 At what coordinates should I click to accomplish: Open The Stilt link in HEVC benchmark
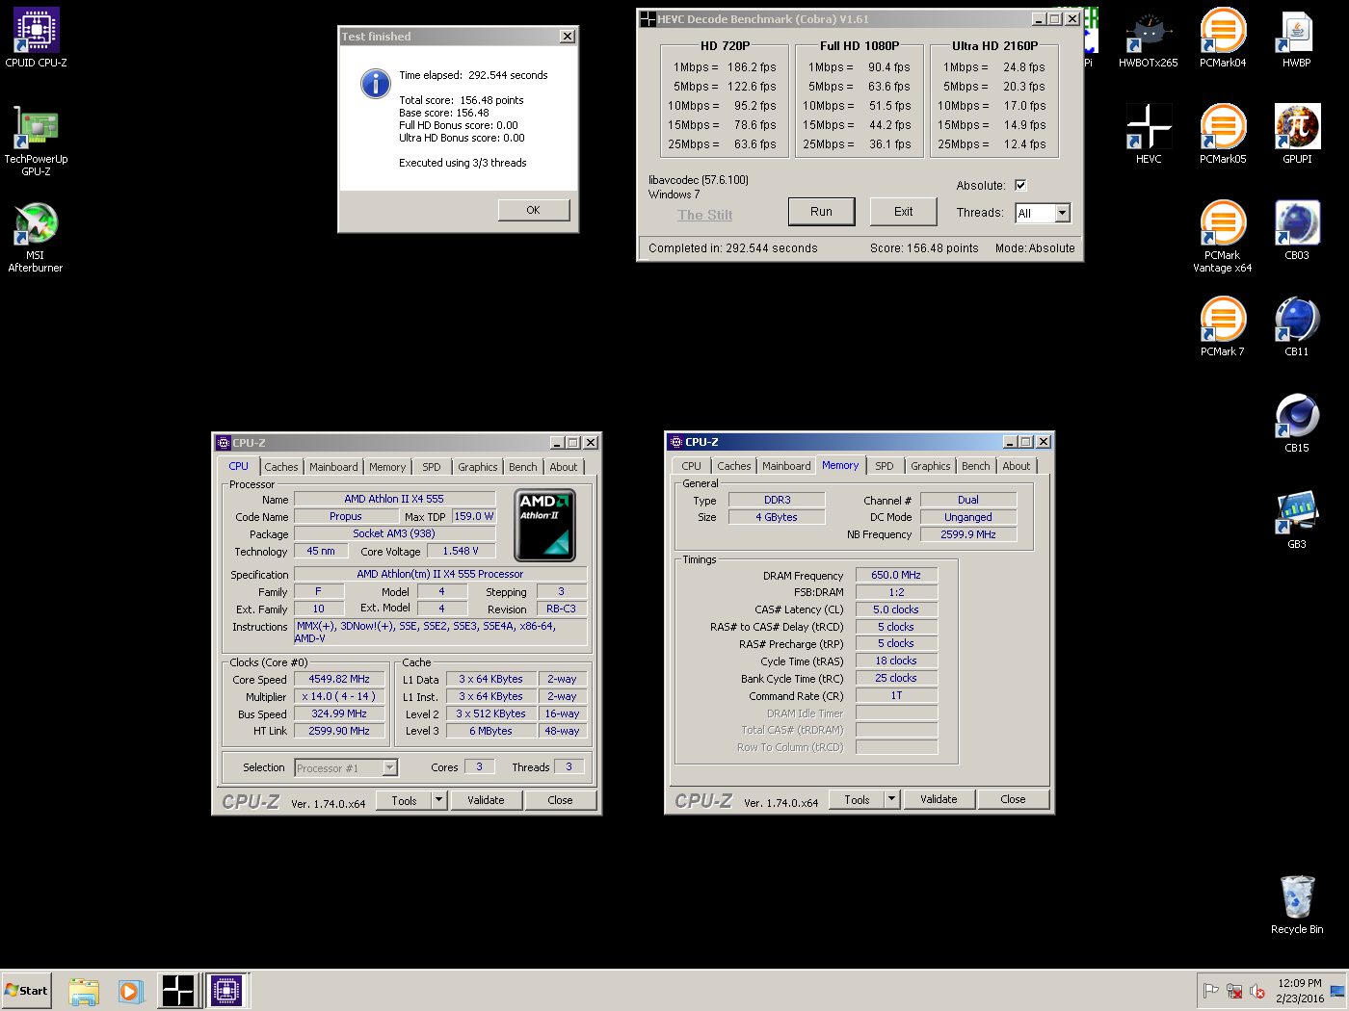pyautogui.click(x=704, y=215)
